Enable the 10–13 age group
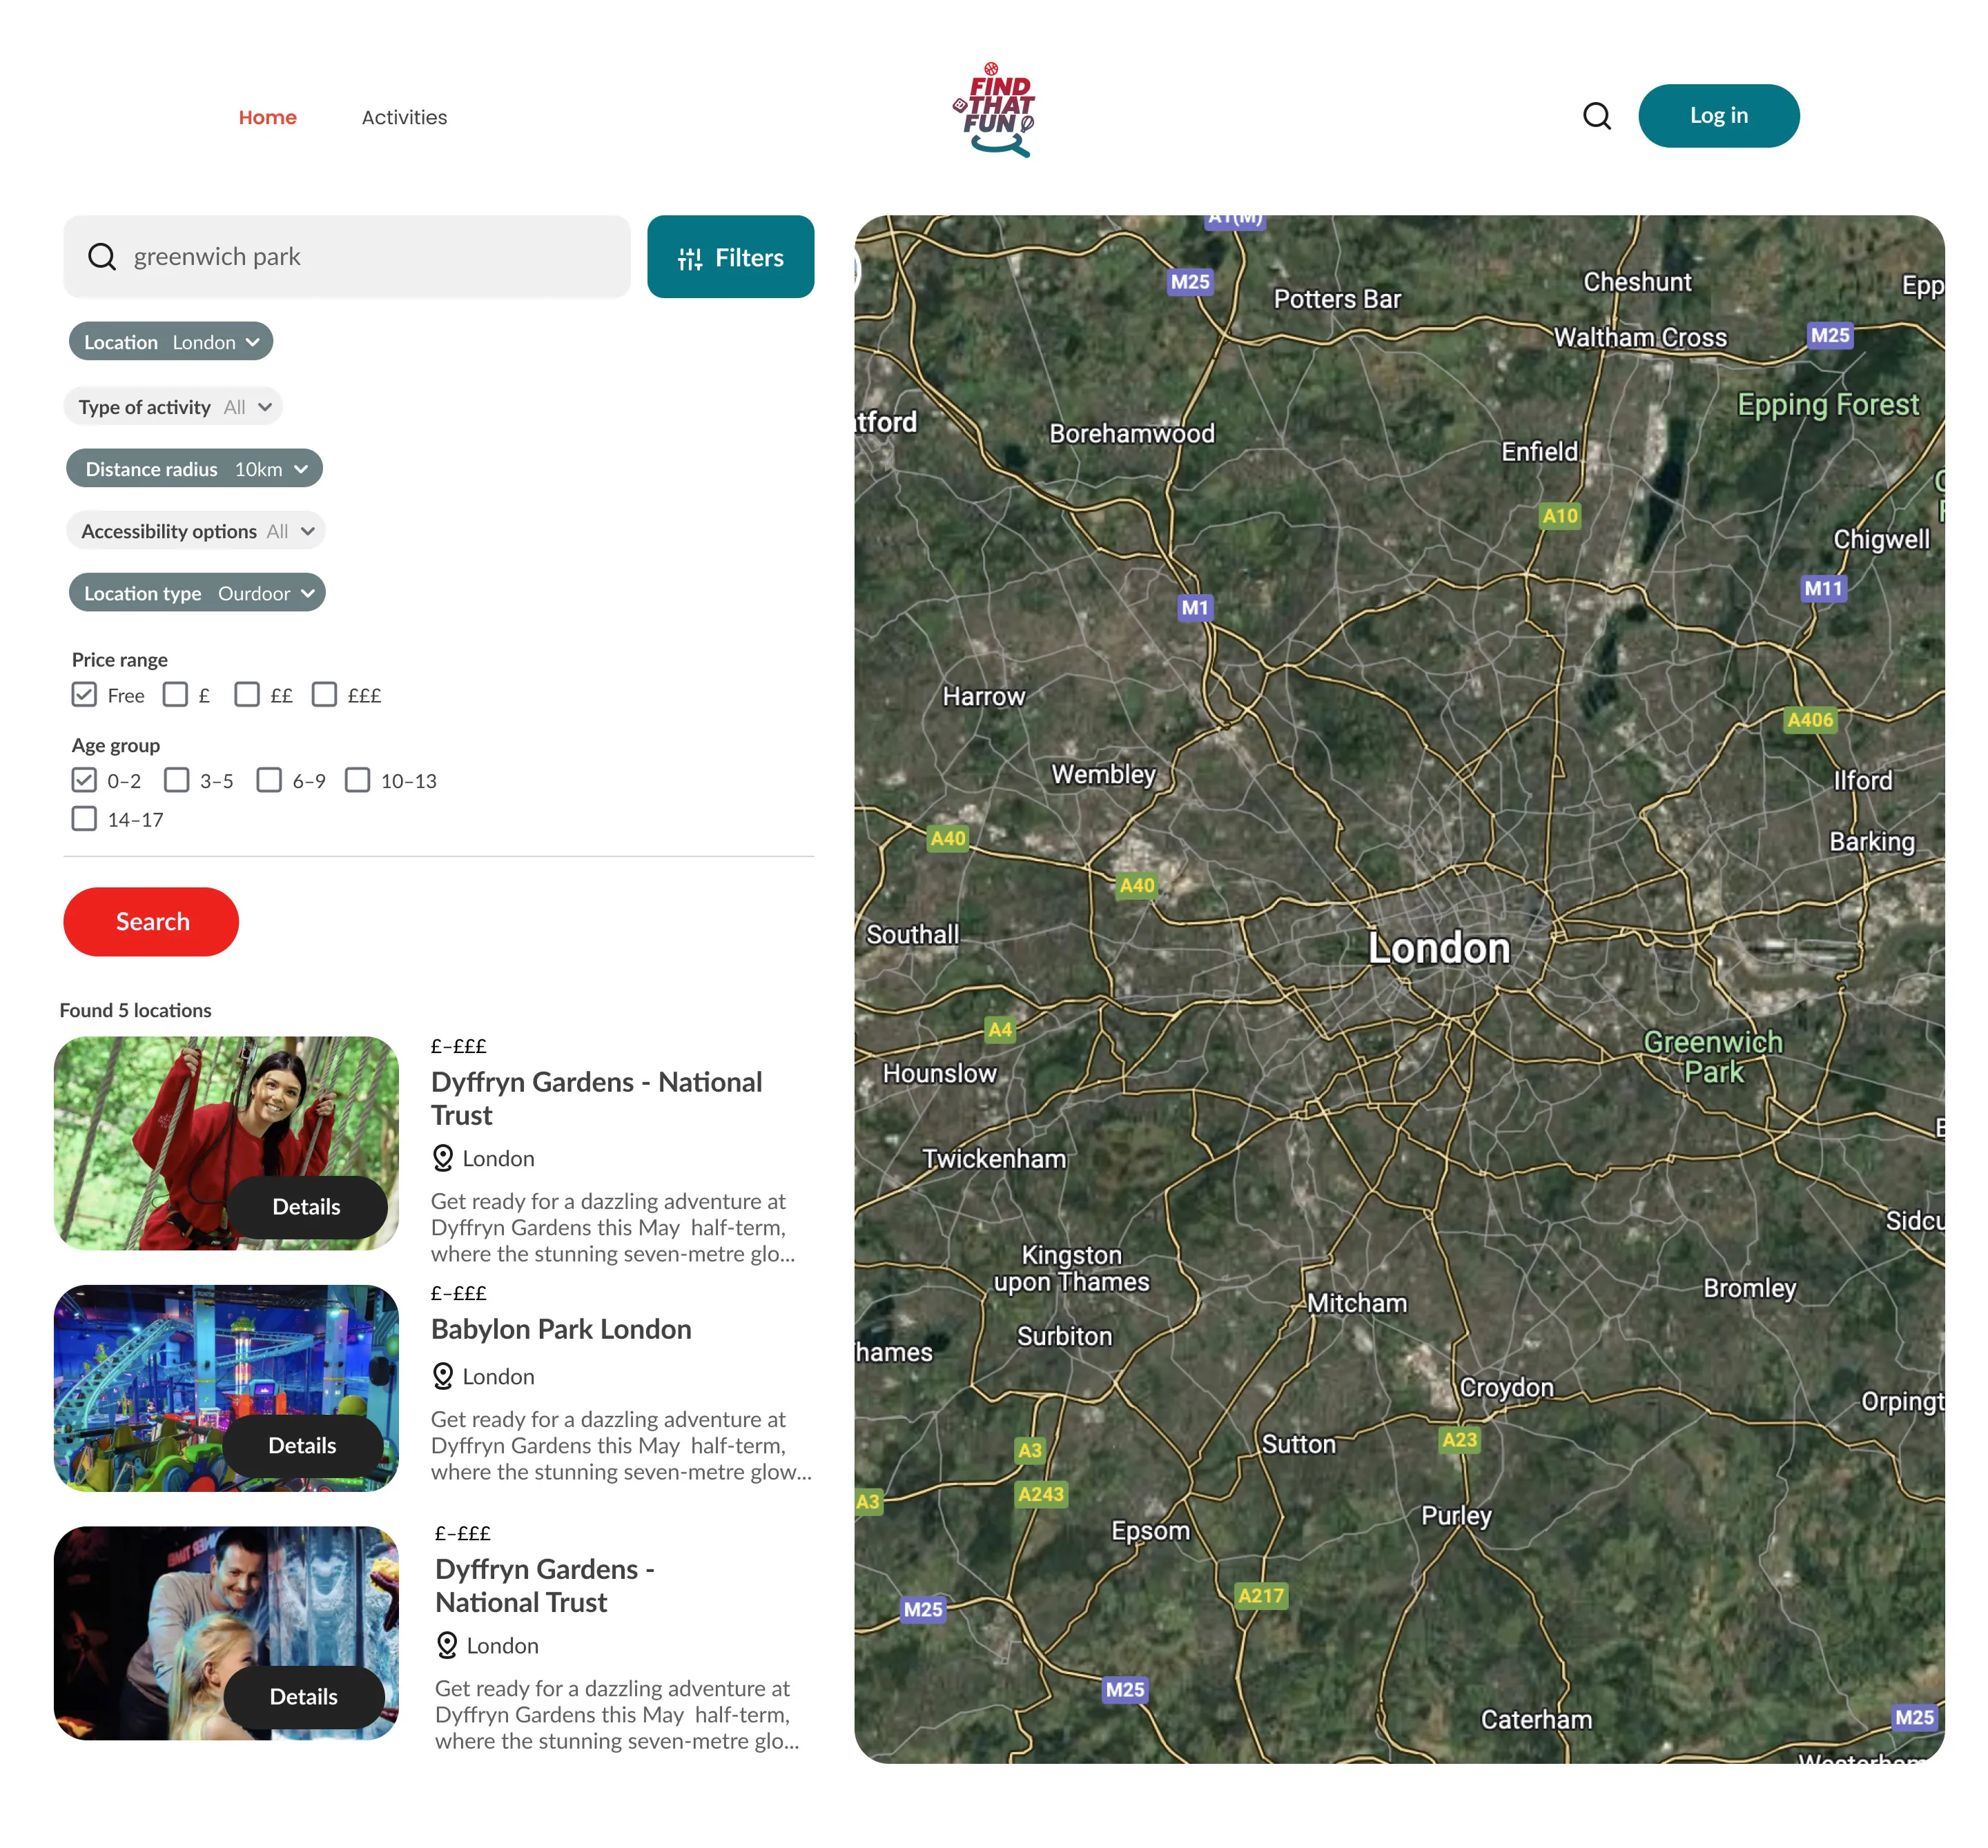 pos(357,780)
